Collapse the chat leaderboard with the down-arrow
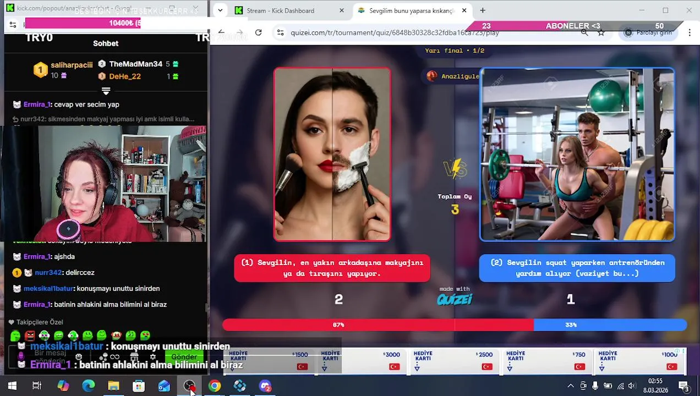 [106, 91]
